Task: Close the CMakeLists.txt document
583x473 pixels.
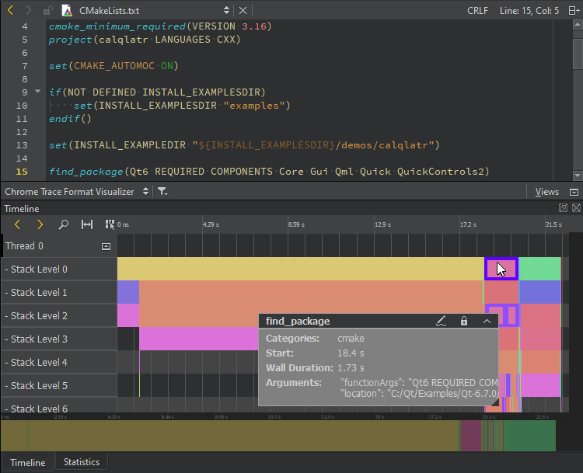Action: click(243, 10)
